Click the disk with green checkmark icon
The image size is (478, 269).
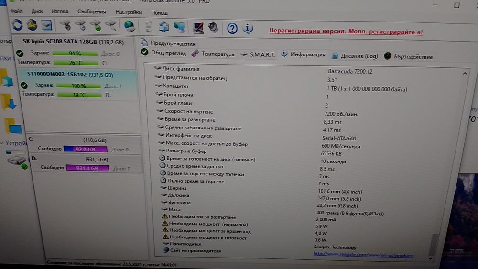96,26
